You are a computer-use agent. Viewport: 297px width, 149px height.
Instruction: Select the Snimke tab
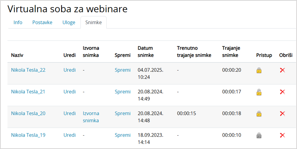coord(93,22)
